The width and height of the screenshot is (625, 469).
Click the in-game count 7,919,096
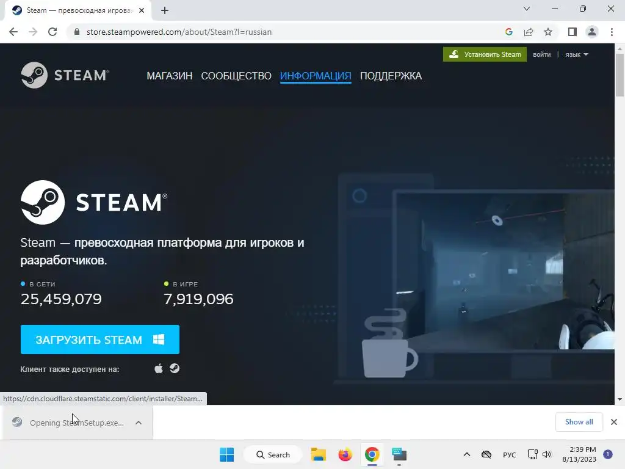[198, 299]
